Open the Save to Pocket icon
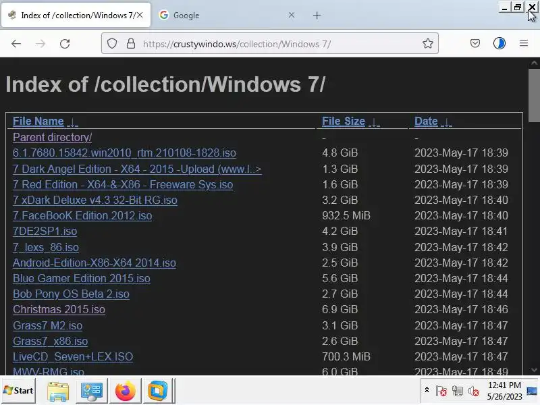This screenshot has height=405, width=540. (x=475, y=43)
